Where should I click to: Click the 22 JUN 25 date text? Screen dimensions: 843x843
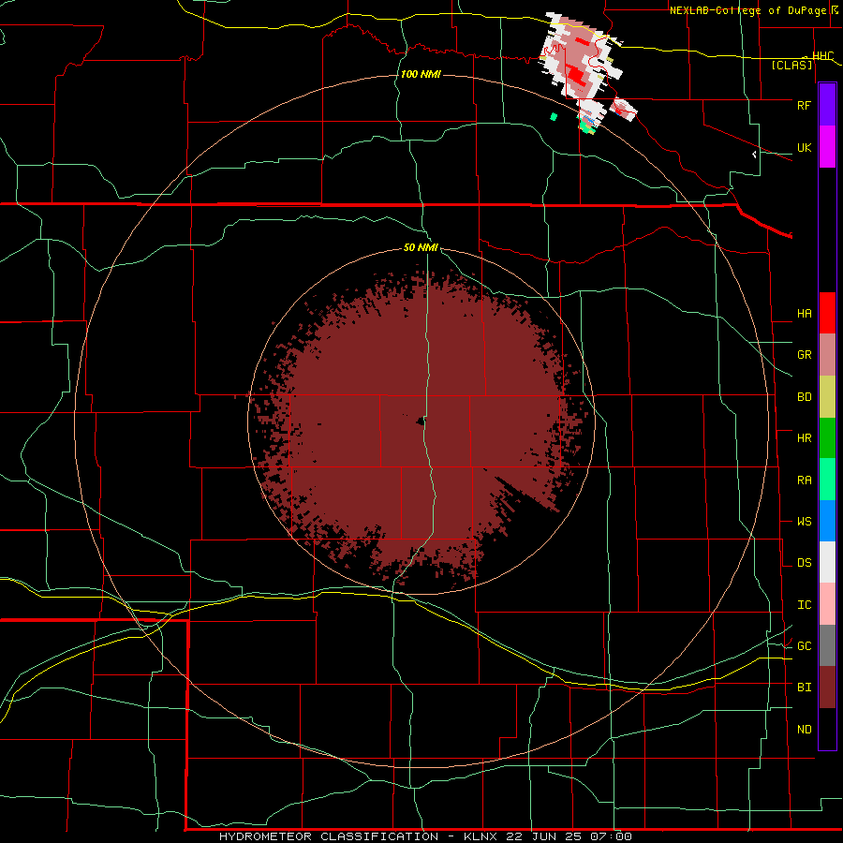543,836
